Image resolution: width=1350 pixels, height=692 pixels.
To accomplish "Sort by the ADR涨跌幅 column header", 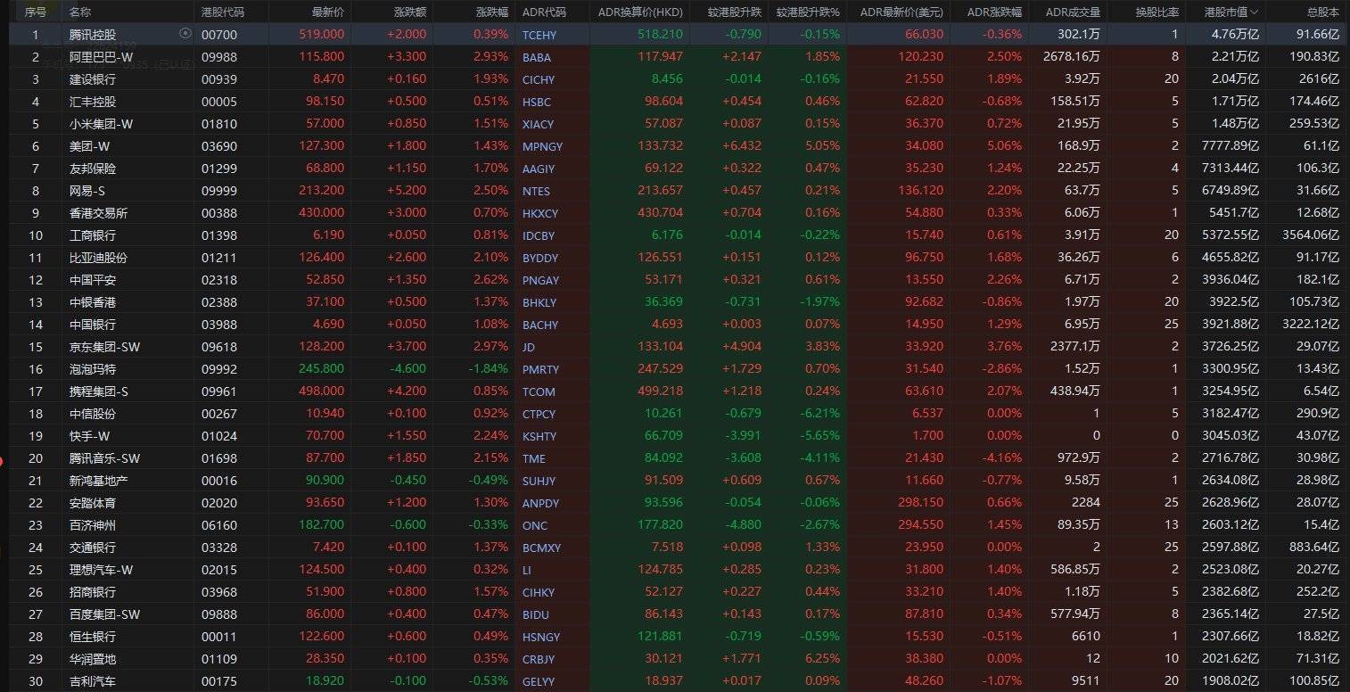I will pyautogui.click(x=994, y=12).
